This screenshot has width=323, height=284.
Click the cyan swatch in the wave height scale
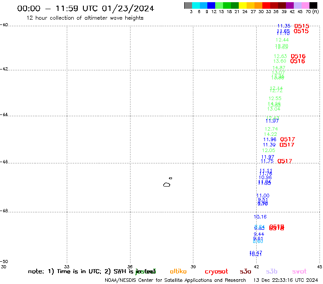(x=196, y=5)
